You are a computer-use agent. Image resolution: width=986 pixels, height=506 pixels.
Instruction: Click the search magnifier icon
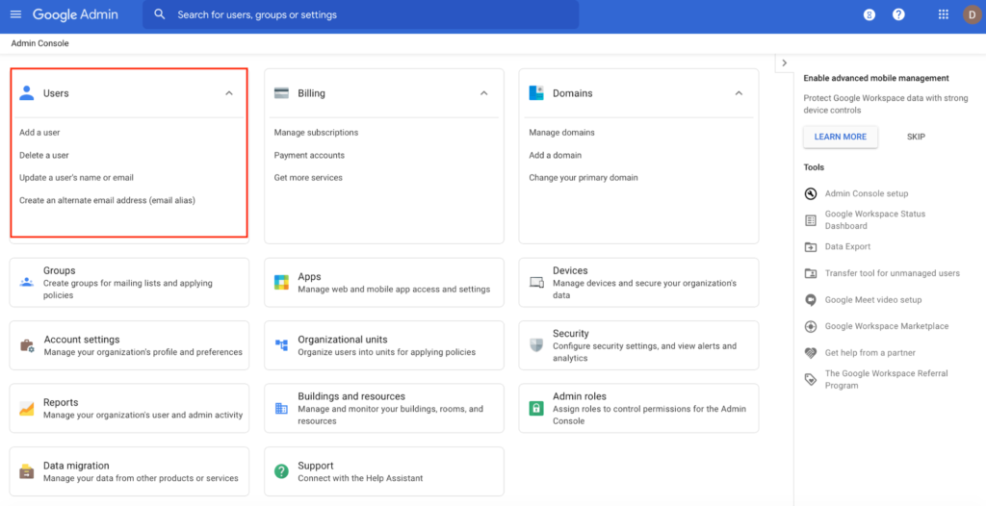(160, 14)
